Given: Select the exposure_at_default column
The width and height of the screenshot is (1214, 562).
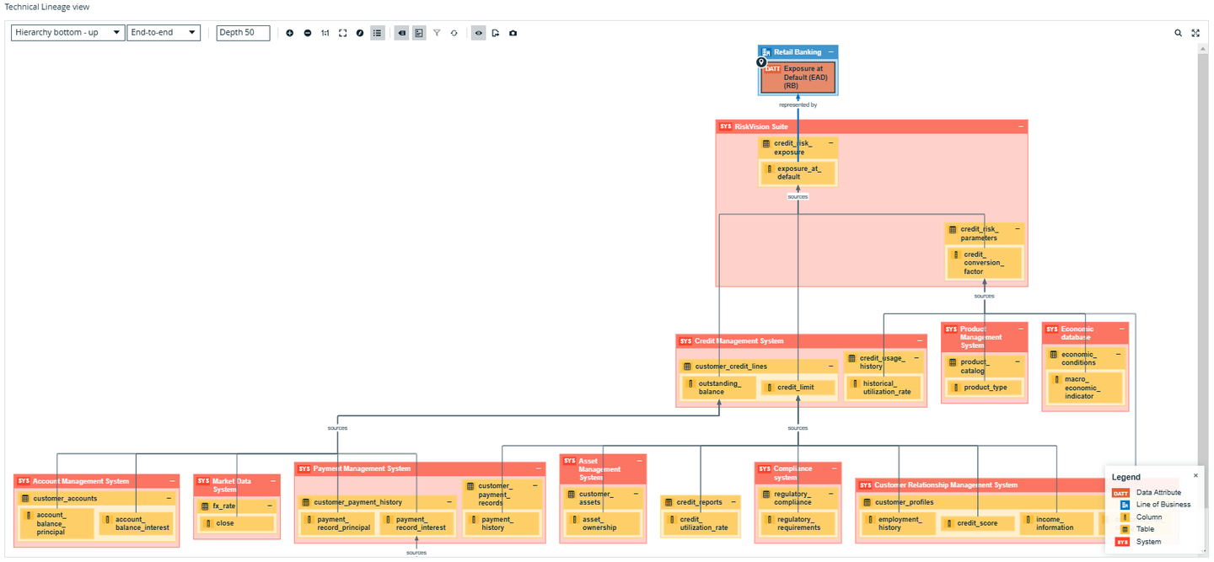Looking at the screenshot, I should click(798, 173).
